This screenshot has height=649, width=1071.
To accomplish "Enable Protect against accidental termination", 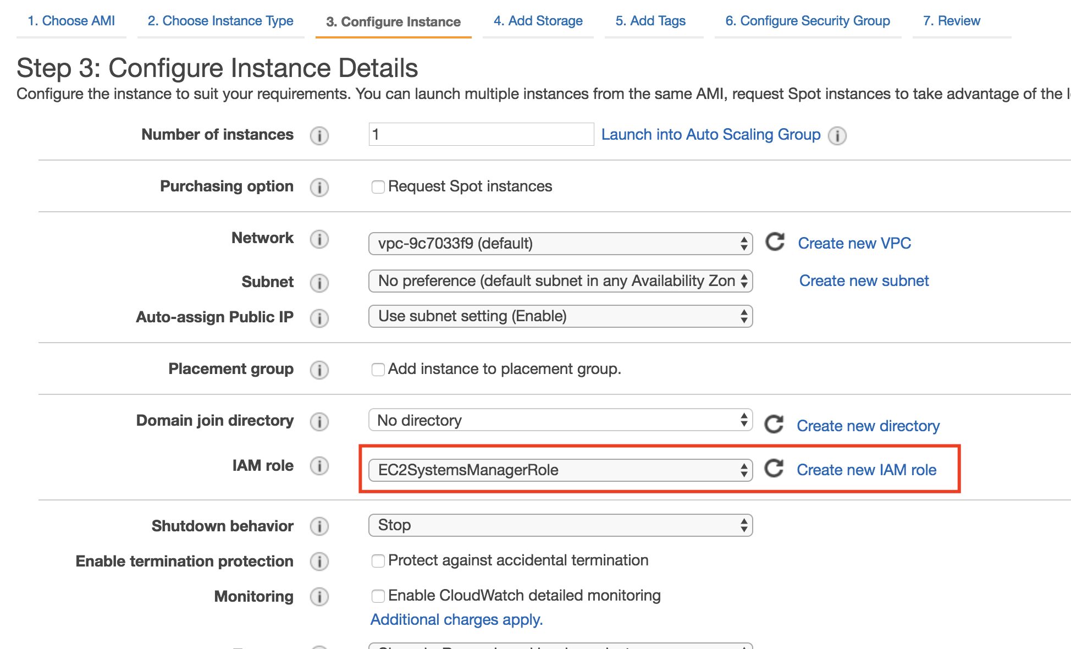I will pyautogui.click(x=378, y=561).
